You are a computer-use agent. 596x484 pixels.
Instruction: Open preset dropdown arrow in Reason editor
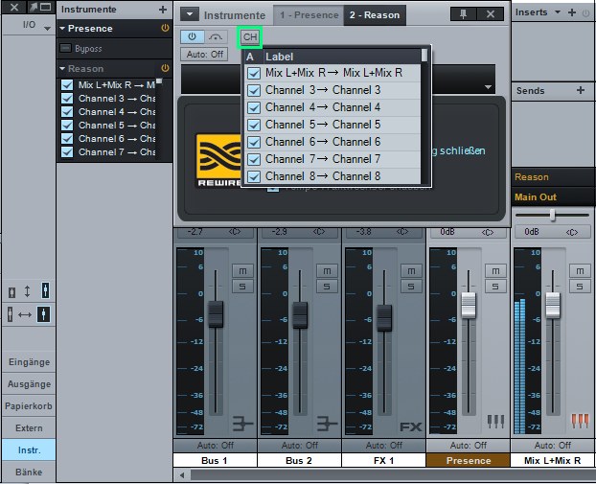pos(488,87)
